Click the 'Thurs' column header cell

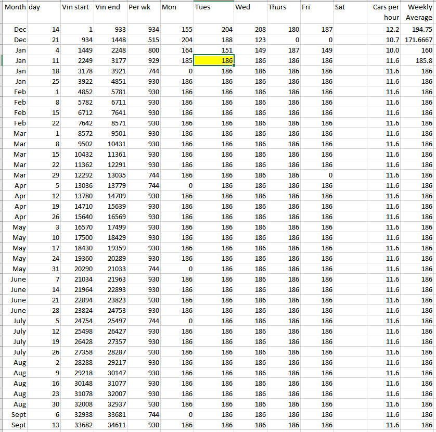[x=283, y=7]
